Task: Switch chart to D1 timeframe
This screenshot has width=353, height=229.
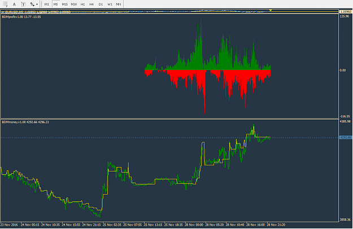Action: (101, 4)
